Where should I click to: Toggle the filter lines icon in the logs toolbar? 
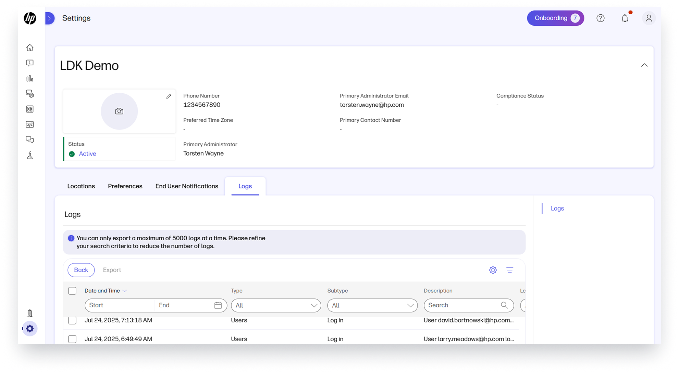click(509, 270)
